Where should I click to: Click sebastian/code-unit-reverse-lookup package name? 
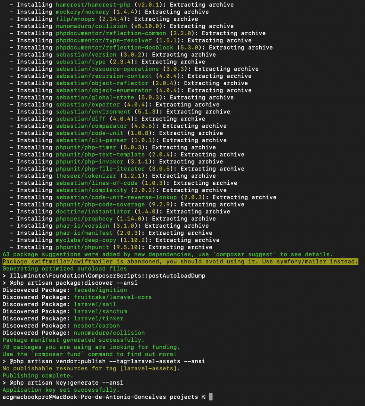(116, 197)
